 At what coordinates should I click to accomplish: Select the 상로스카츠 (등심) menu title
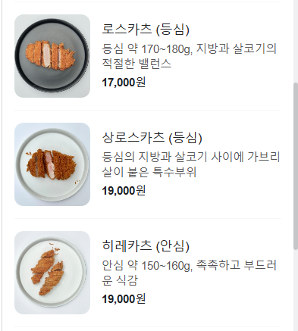tap(152, 138)
